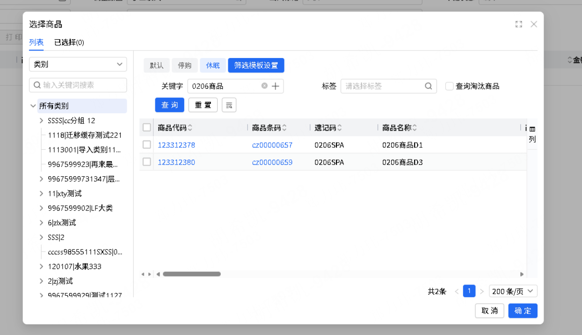Open the 类别 dropdown
582x335 pixels.
pos(78,65)
